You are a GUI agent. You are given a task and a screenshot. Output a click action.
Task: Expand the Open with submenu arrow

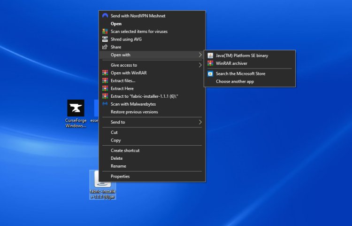(200, 55)
